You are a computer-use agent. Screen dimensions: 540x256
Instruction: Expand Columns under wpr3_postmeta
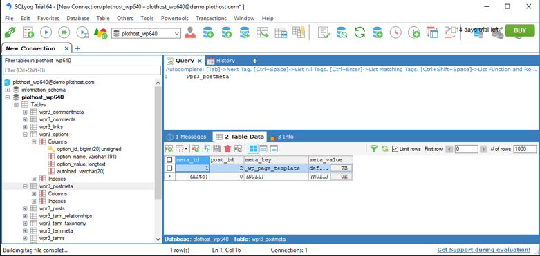pos(34,194)
